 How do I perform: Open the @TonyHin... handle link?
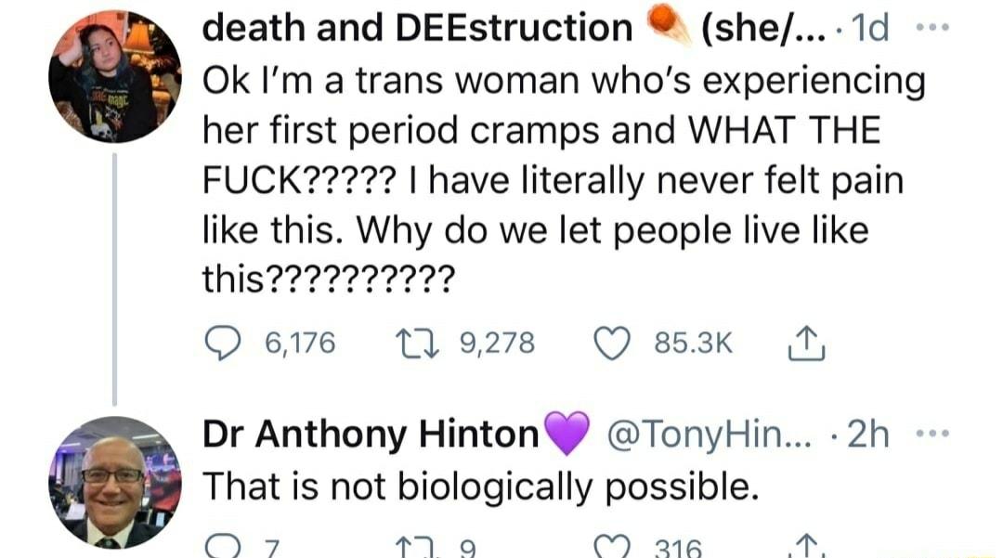point(710,435)
